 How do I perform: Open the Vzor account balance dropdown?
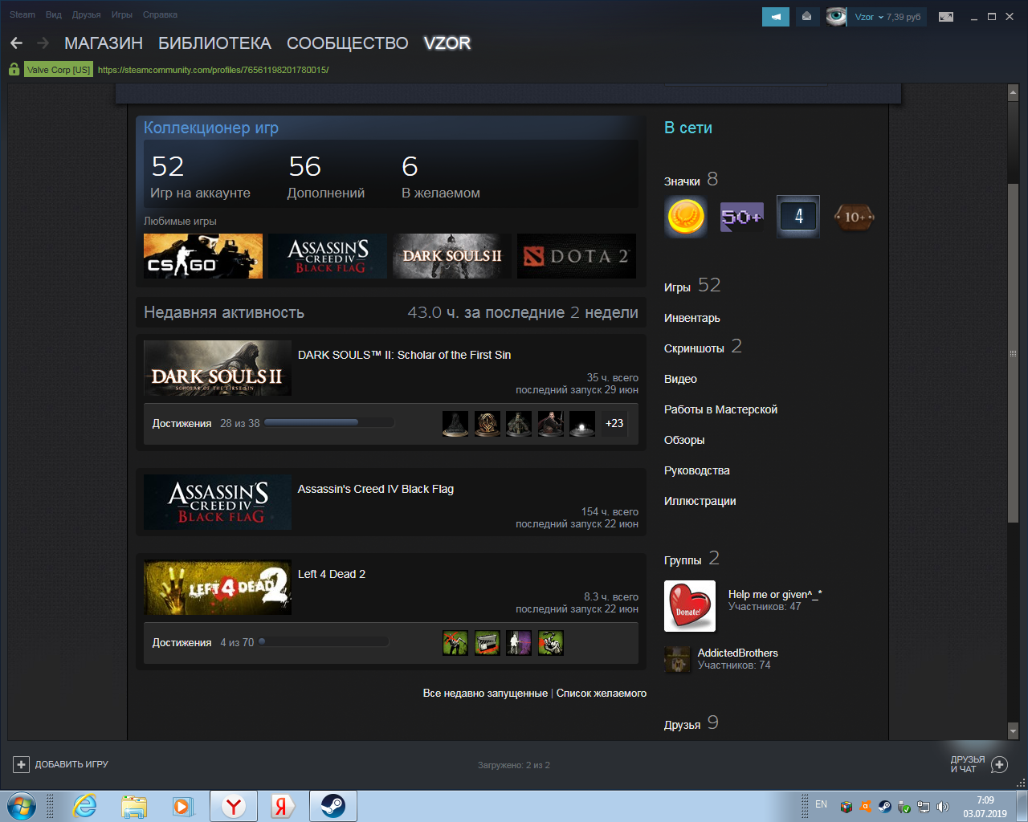click(x=887, y=17)
